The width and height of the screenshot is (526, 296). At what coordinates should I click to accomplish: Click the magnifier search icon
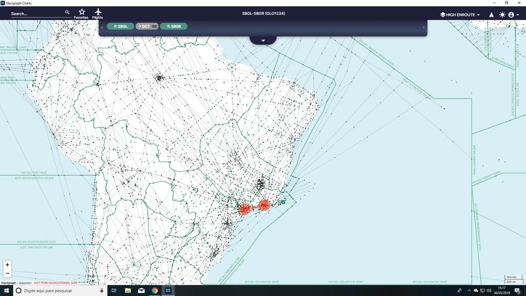click(67, 12)
